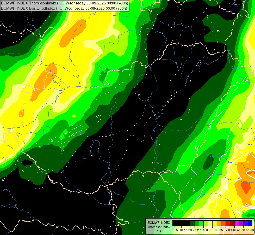
Task: Click the legend tick value 25
Action: (x=195, y=230)
